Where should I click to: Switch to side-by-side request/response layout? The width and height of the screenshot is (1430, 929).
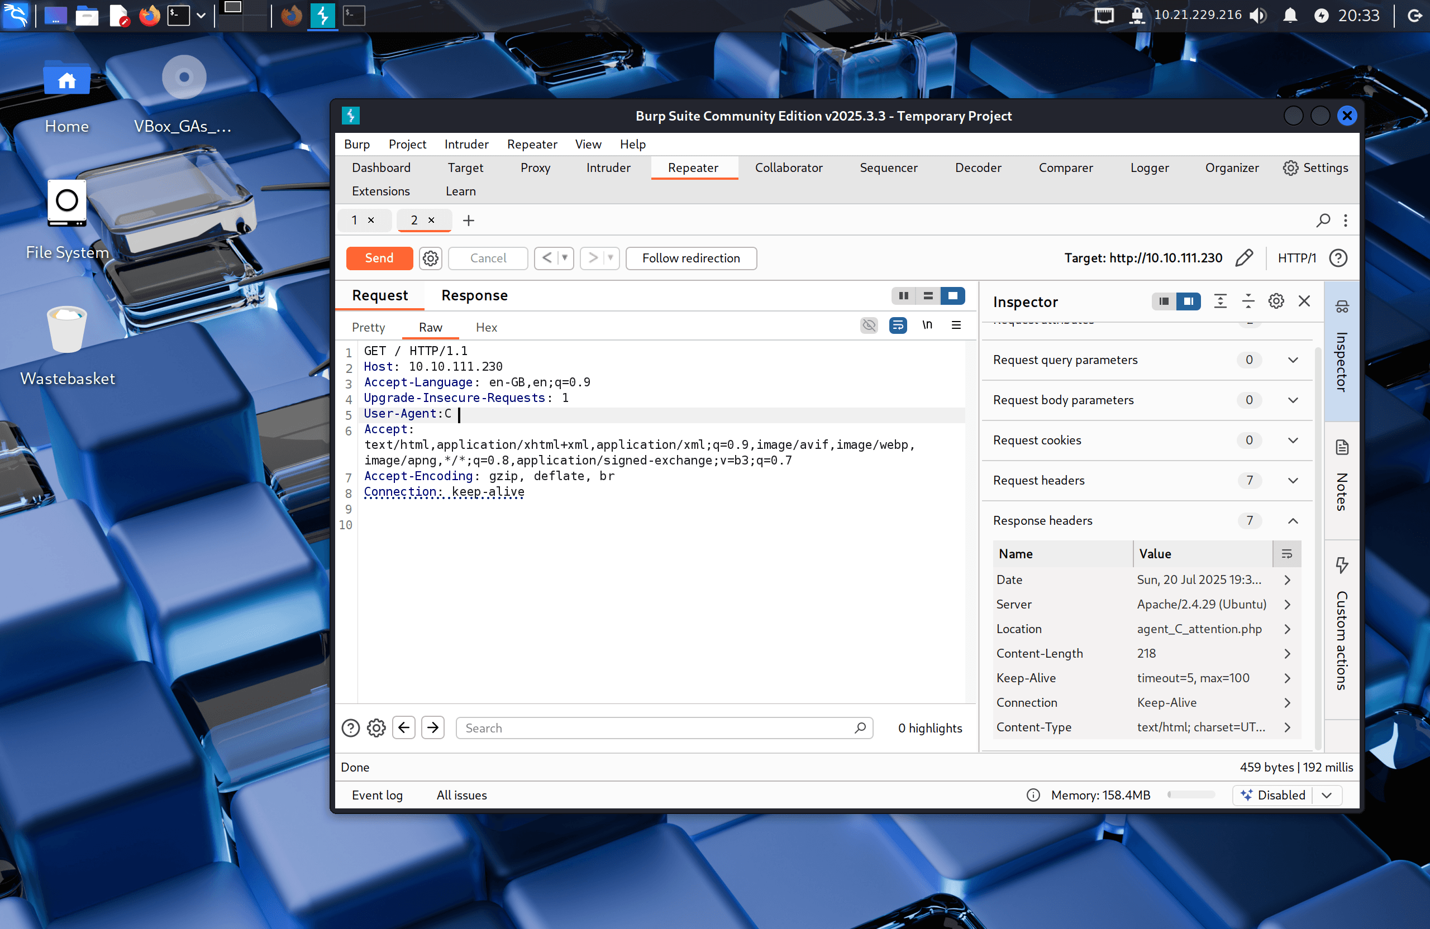click(x=903, y=295)
